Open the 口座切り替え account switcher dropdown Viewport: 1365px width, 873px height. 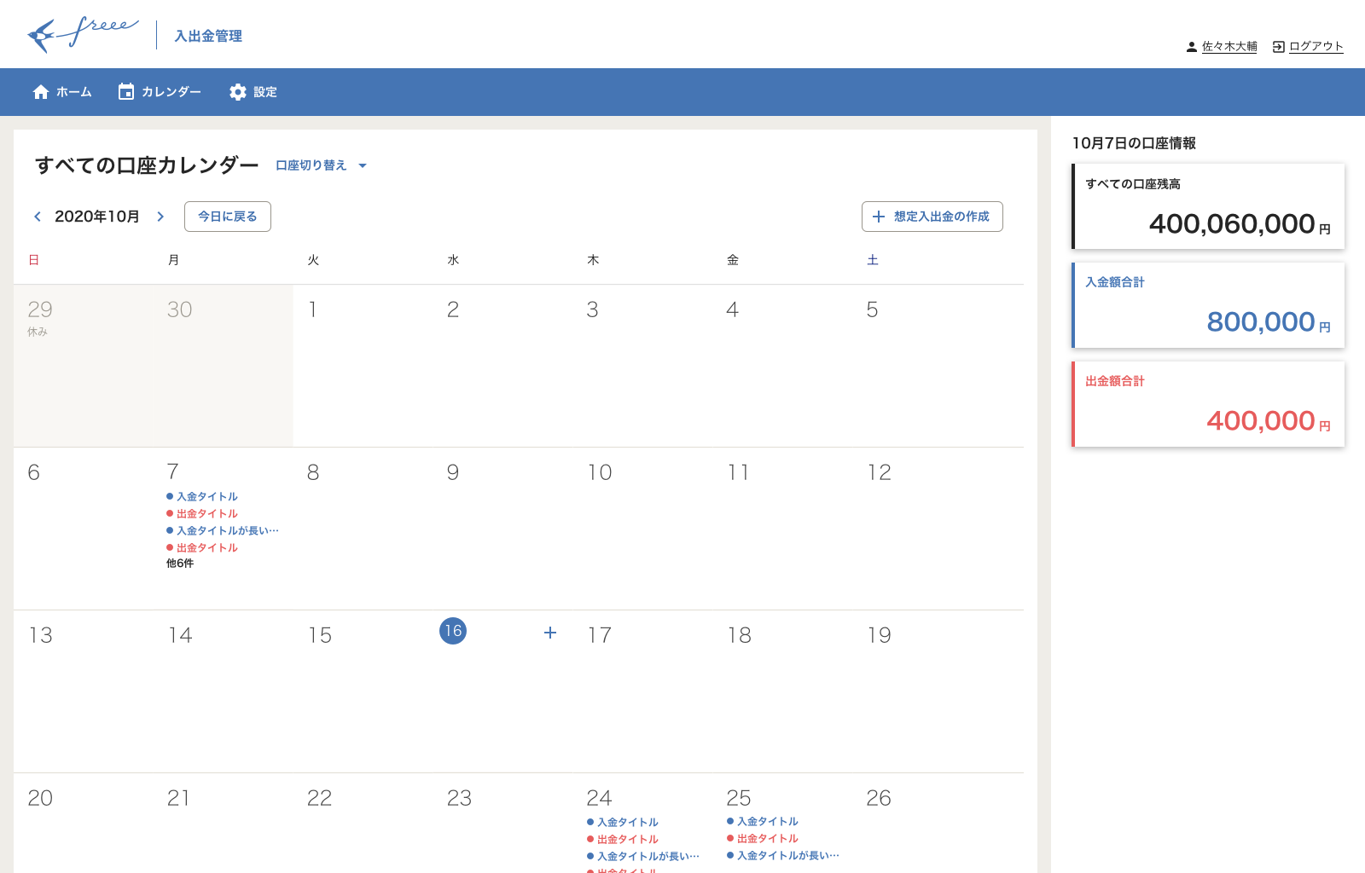(321, 165)
